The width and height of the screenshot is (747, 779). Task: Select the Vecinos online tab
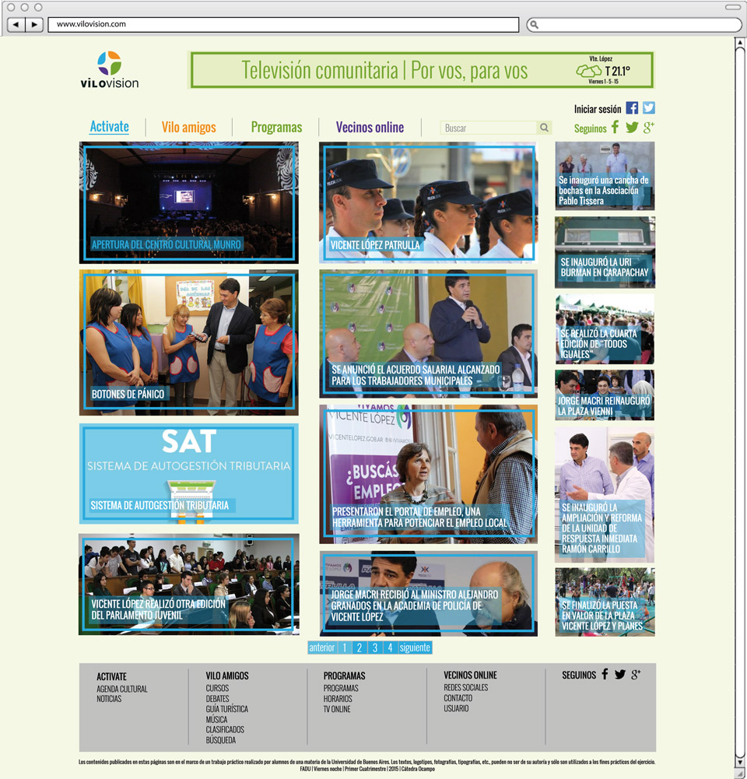[x=370, y=128]
